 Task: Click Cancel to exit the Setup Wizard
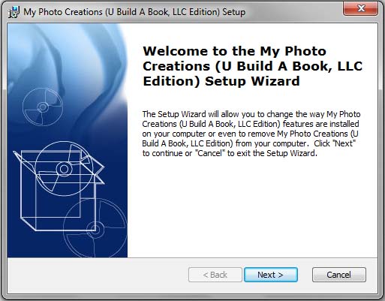click(339, 275)
